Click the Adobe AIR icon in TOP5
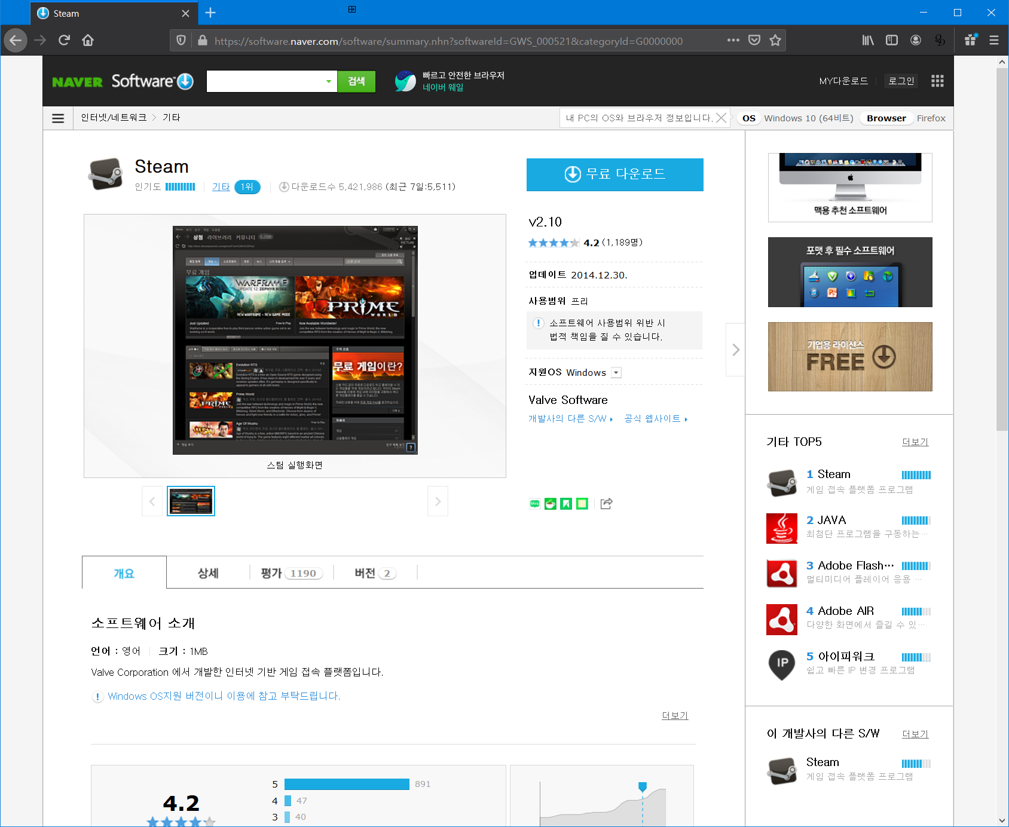The height and width of the screenshot is (827, 1009). click(782, 619)
